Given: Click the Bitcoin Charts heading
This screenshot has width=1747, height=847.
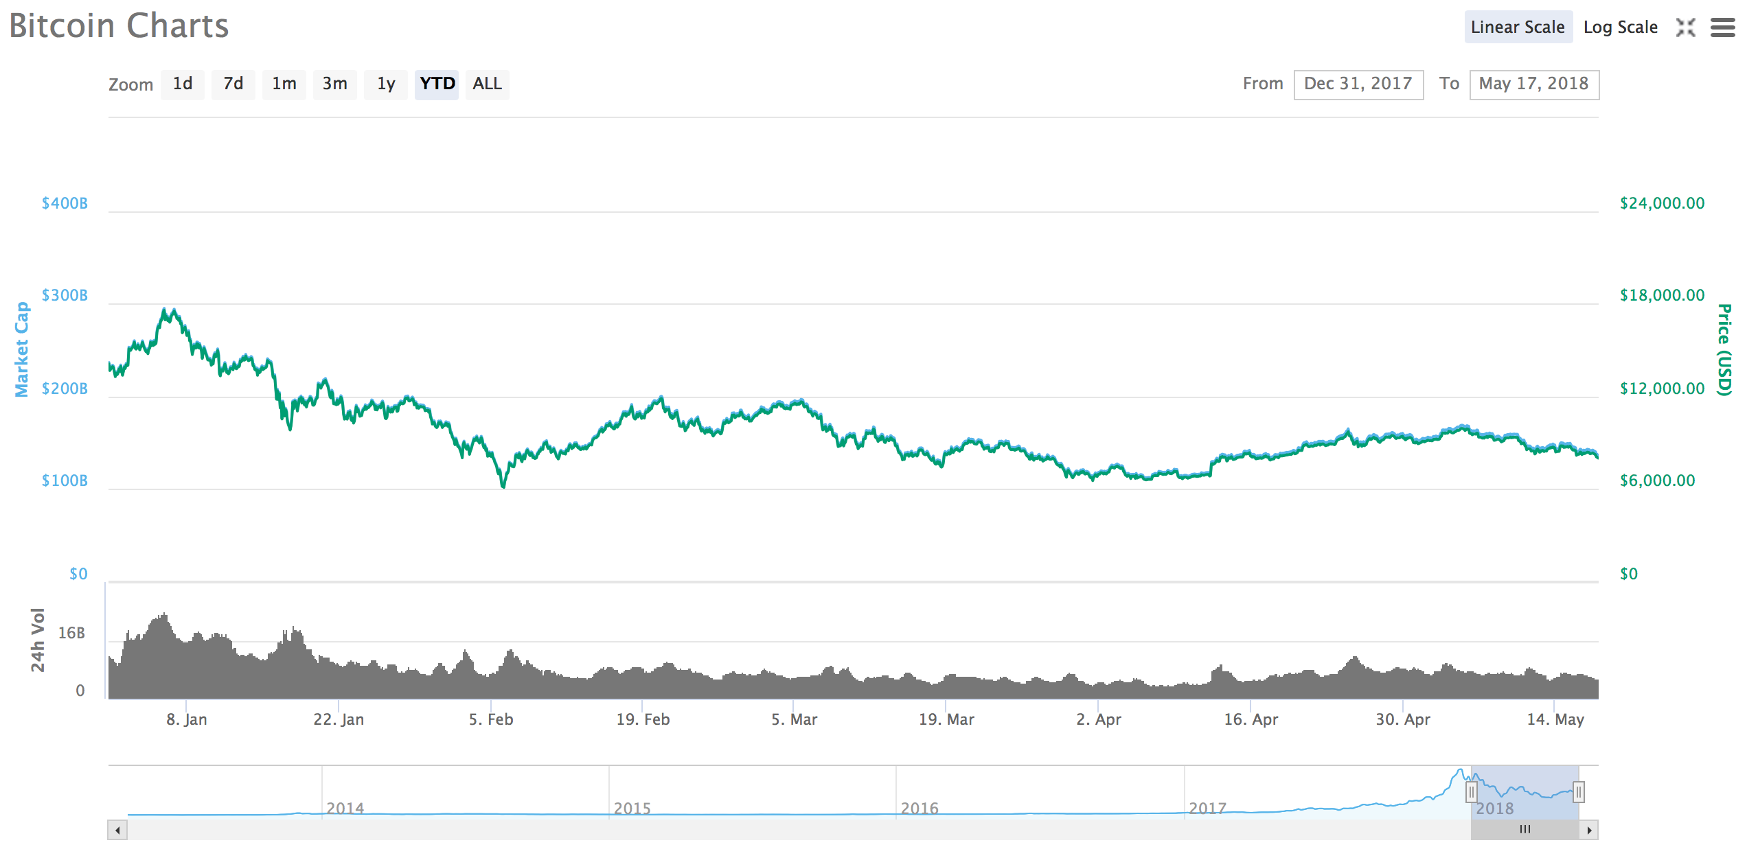Looking at the screenshot, I should point(119,26).
